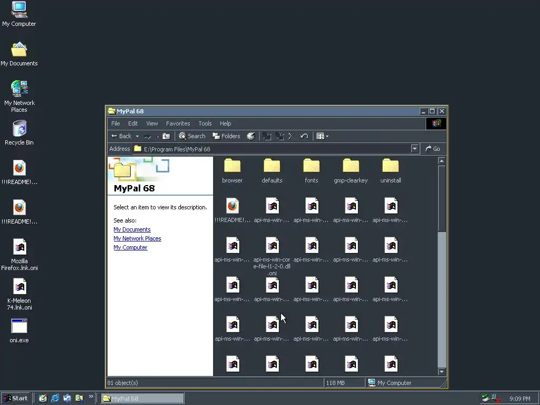
Task: Click the Move To toolbar icon
Action: pos(267,136)
